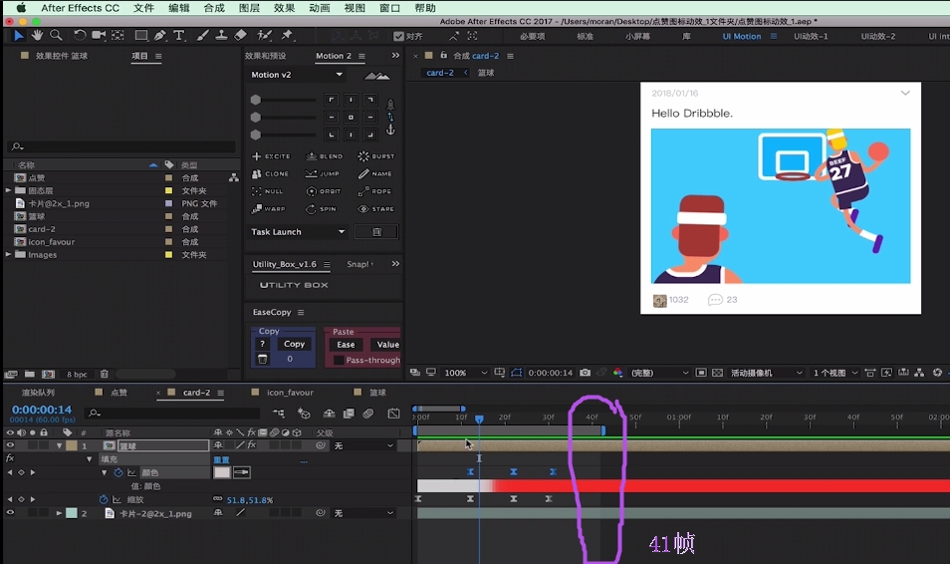Switch to the icon_favour timeline tab
The height and width of the screenshot is (564, 950).
coord(289,393)
